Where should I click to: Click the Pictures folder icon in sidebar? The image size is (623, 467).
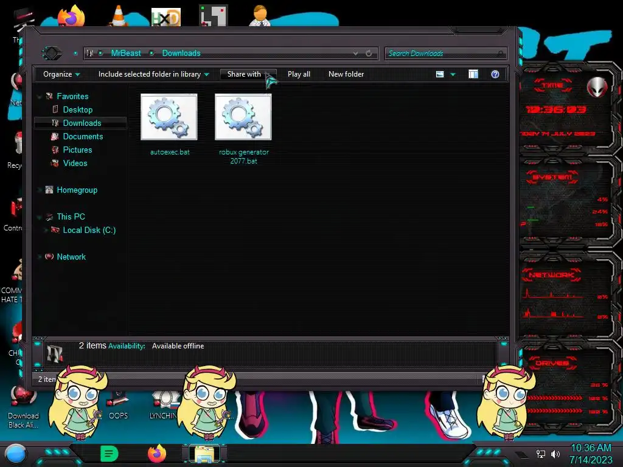(x=55, y=150)
